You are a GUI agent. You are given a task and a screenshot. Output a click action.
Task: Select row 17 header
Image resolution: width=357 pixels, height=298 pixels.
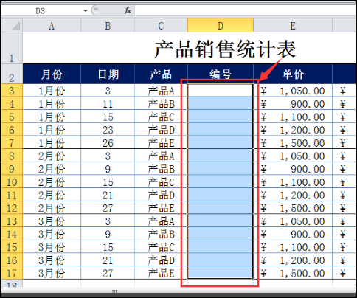12,273
